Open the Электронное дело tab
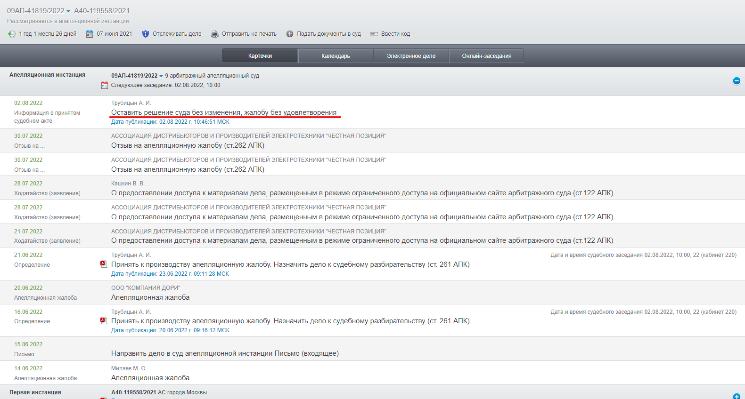745x399 pixels. (411, 56)
